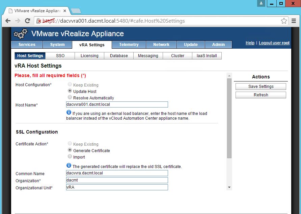This screenshot has width=301, height=214.
Task: Click the Organization input field
Action: click(x=117, y=180)
